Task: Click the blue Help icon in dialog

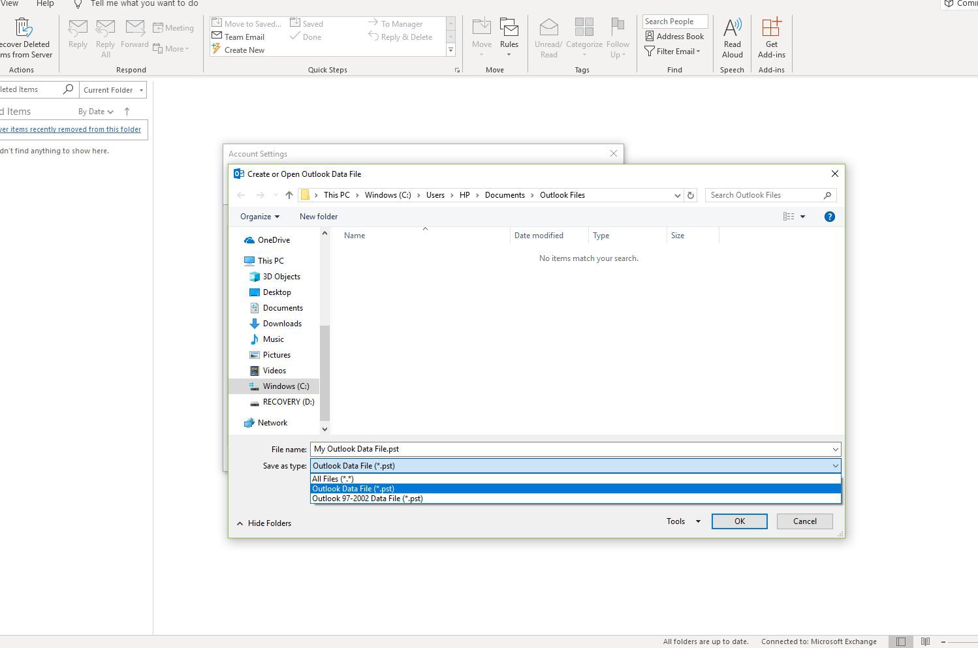Action: (829, 217)
